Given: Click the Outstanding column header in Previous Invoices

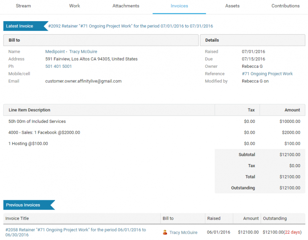Looking at the screenshot, I should click(275, 218).
